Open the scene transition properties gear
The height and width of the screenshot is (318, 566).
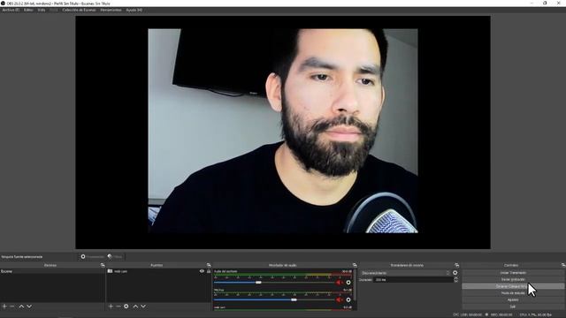point(455,273)
